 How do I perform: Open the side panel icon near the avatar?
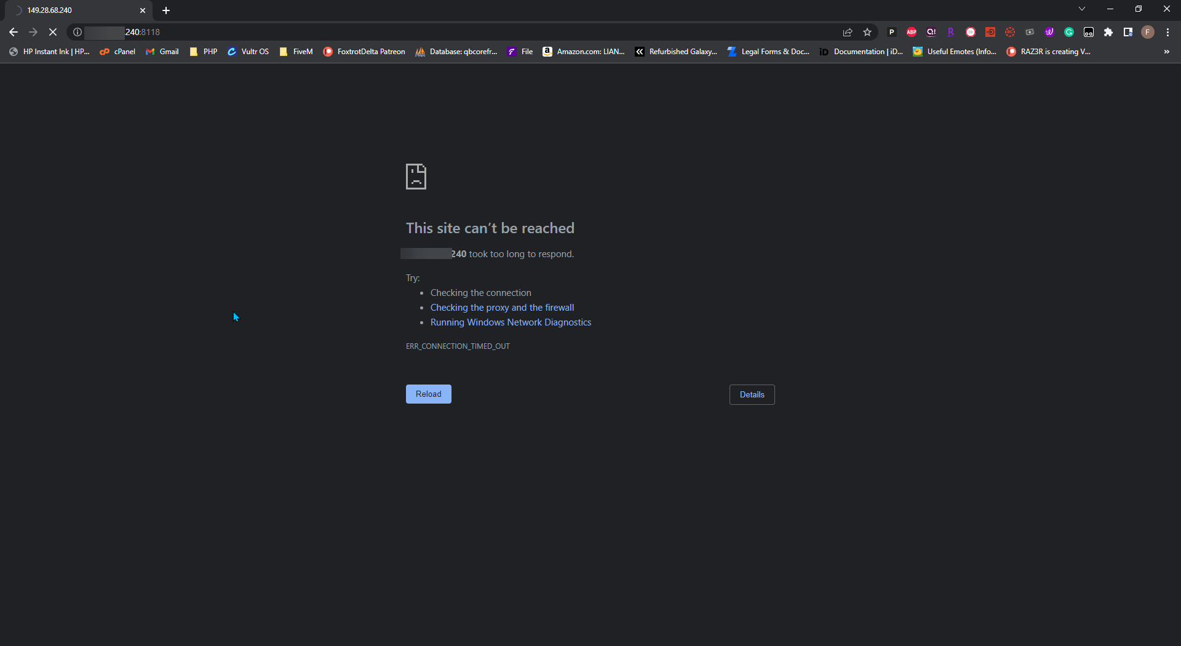(x=1128, y=32)
